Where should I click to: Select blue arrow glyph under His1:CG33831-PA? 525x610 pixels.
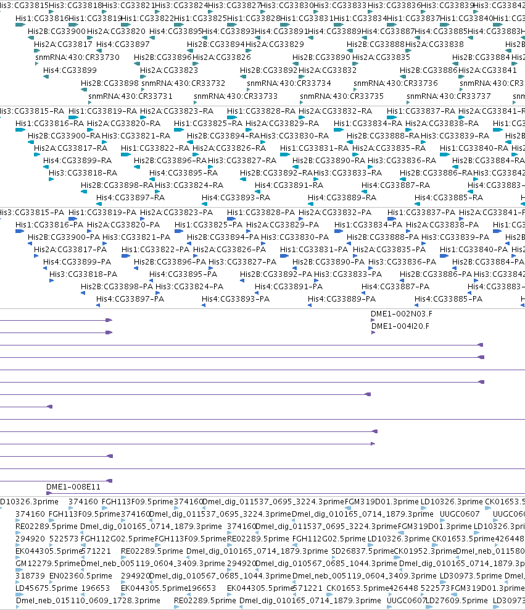point(284,256)
